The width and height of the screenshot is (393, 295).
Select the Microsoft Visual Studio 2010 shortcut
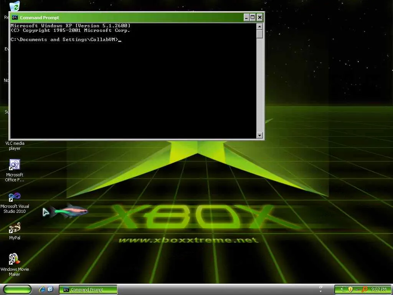15,203
